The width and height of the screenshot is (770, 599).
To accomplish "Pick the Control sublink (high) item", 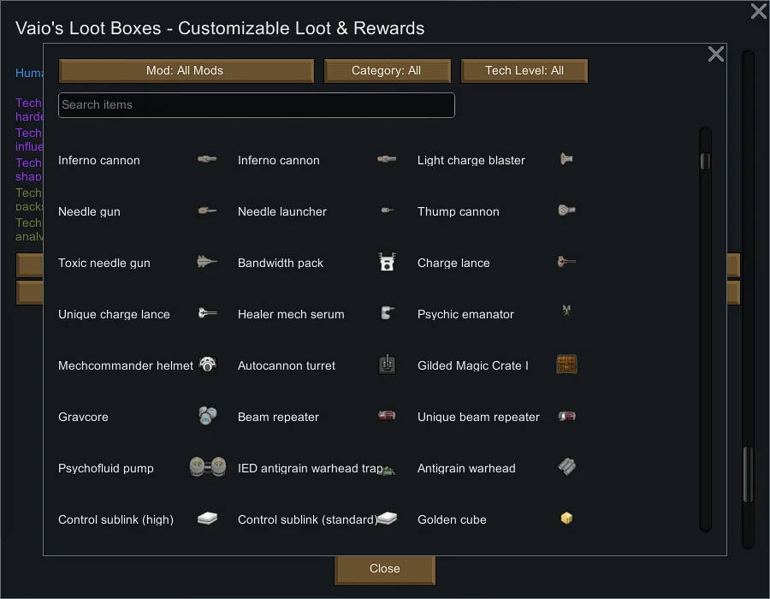I will point(115,519).
